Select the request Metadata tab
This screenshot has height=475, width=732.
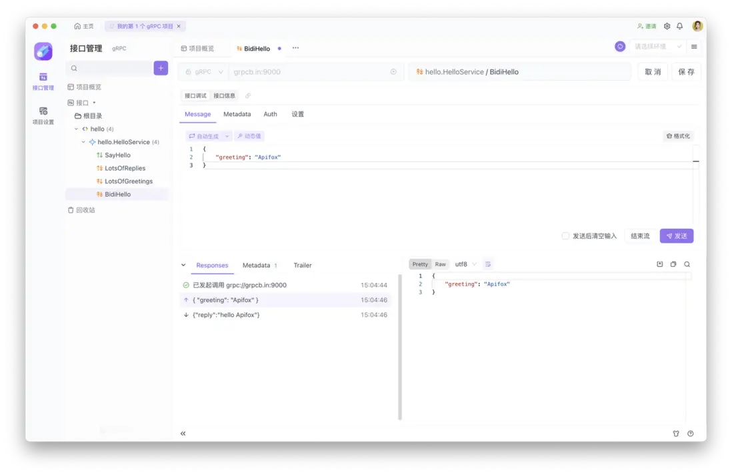click(x=237, y=114)
